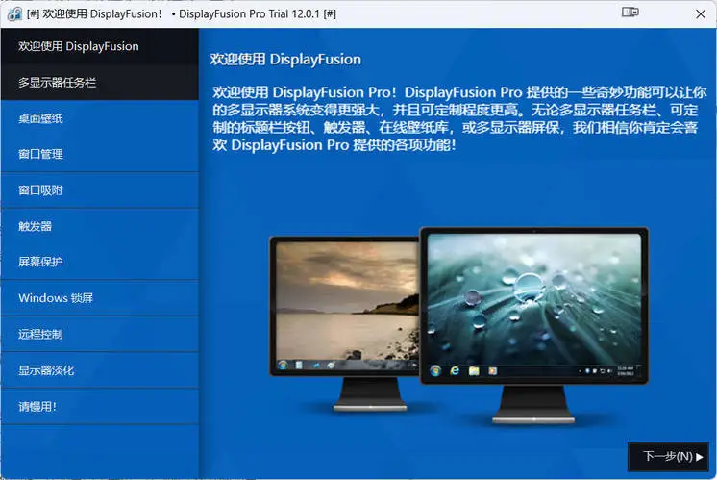Choose 窗口吸附 in the sidebar
717x480 pixels.
click(x=99, y=190)
